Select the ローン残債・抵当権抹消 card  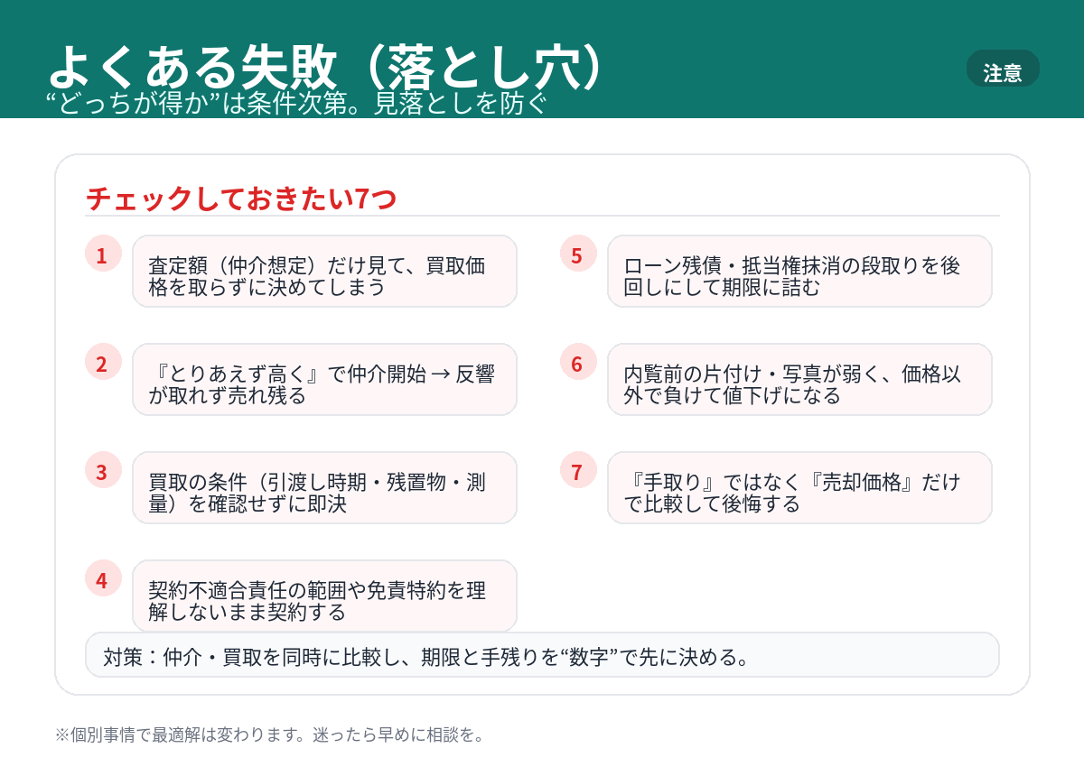pos(799,272)
